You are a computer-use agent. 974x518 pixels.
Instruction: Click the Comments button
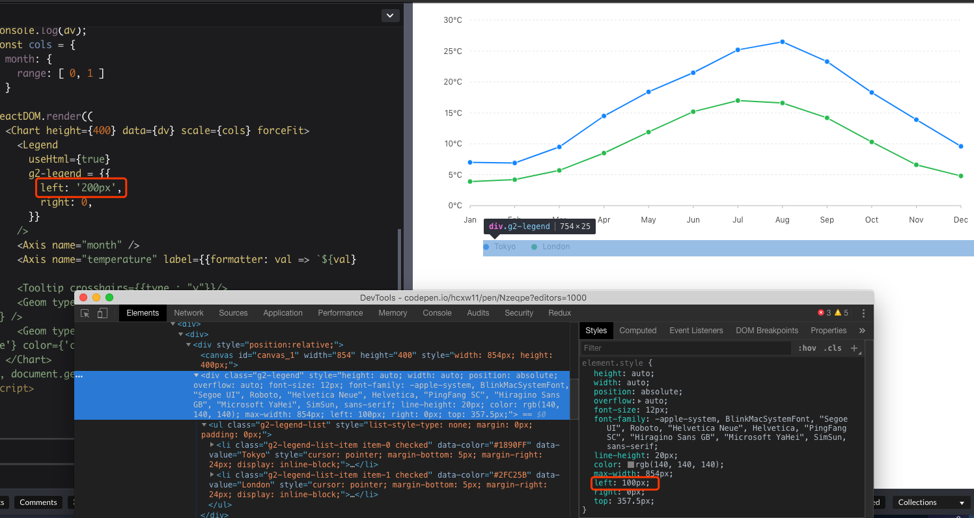[38, 502]
